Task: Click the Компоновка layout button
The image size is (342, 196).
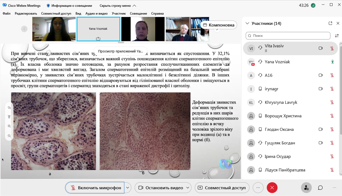Action: [x=219, y=25]
